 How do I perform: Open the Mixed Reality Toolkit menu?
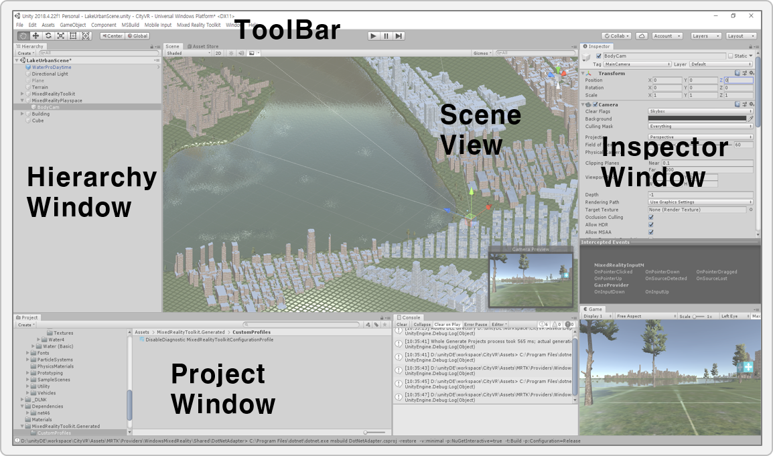point(199,25)
